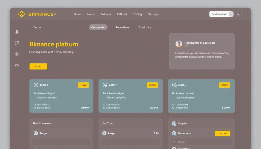
Task: Click the Manetacly icon
Action: (174, 133)
